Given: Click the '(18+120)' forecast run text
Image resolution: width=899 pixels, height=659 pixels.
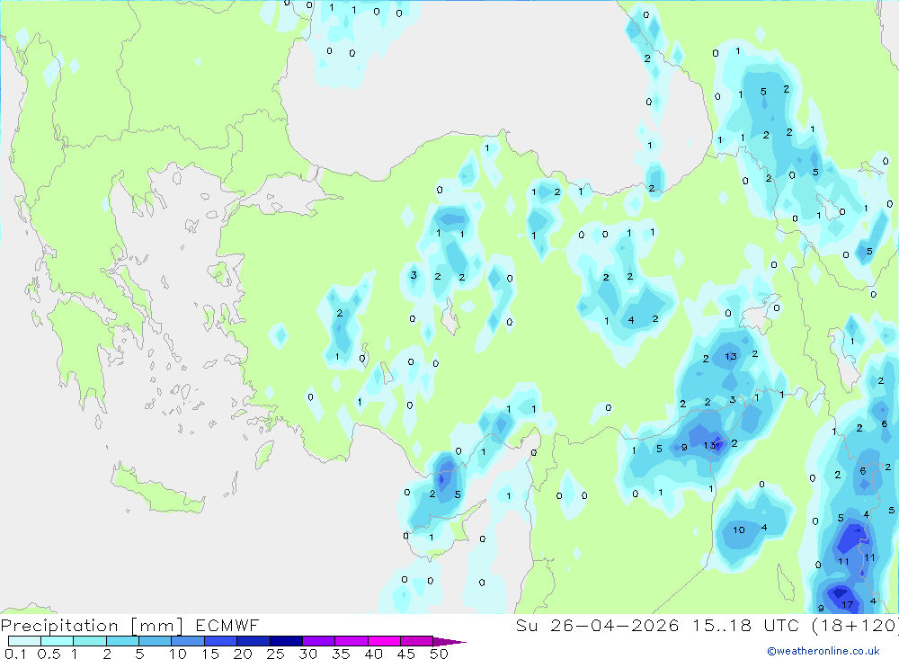Looking at the screenshot, I should [x=855, y=625].
